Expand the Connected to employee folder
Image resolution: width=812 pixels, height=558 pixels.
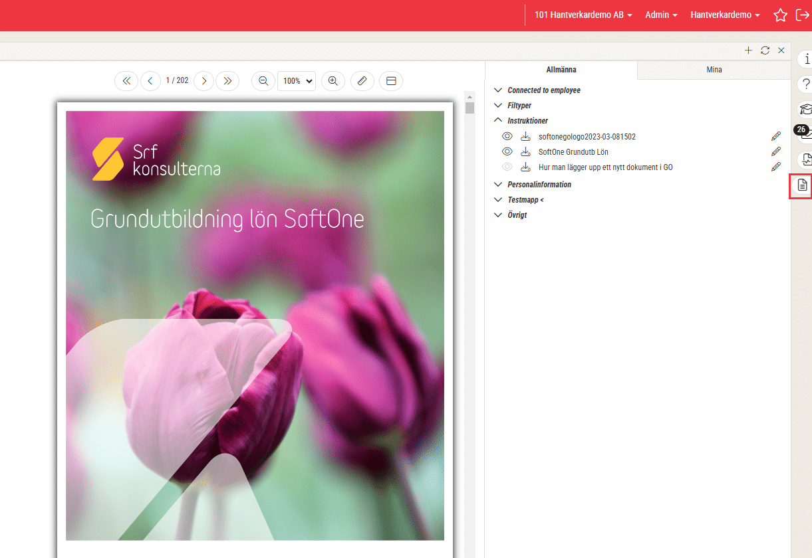point(537,90)
